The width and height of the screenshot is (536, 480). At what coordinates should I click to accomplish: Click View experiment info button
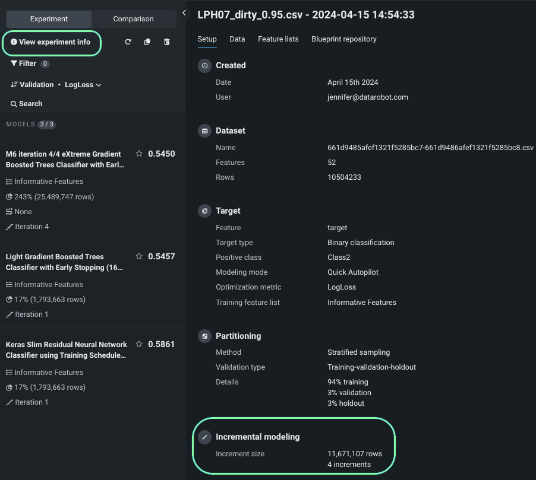[x=51, y=42]
